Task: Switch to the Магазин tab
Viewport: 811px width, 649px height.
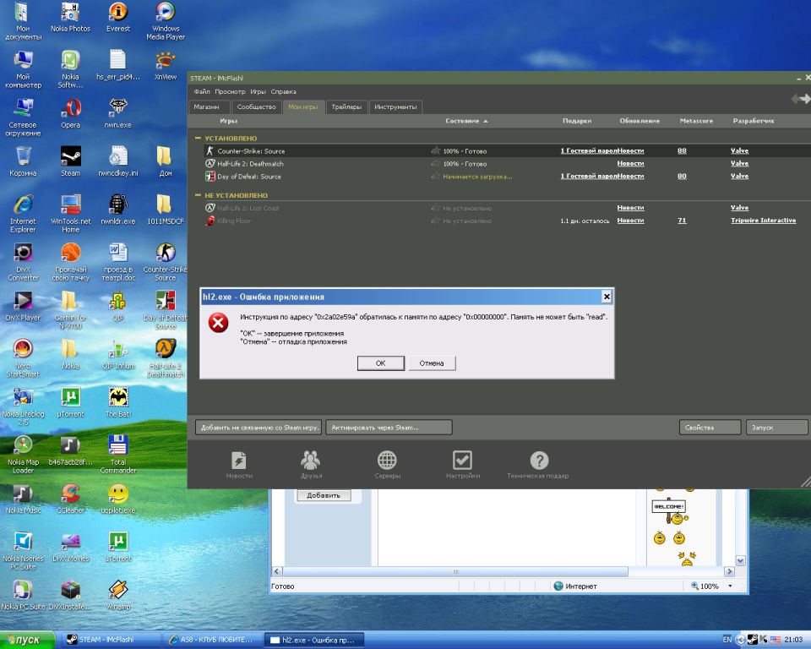Action: [207, 107]
